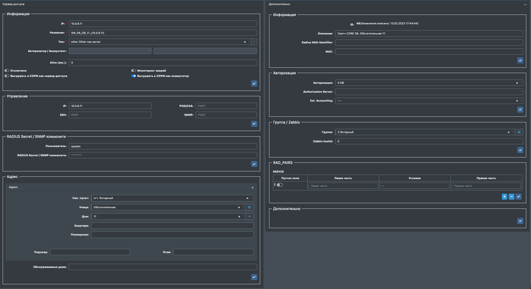Save the Адрес section with checkmark
531x289 pixels.
[254, 277]
